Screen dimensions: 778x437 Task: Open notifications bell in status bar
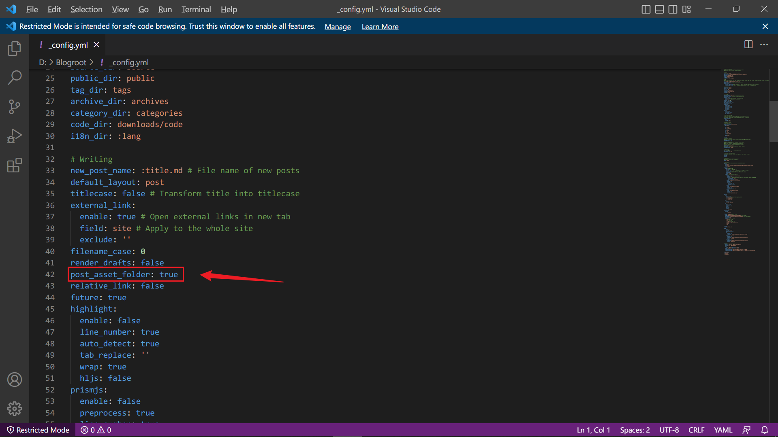coord(765,430)
